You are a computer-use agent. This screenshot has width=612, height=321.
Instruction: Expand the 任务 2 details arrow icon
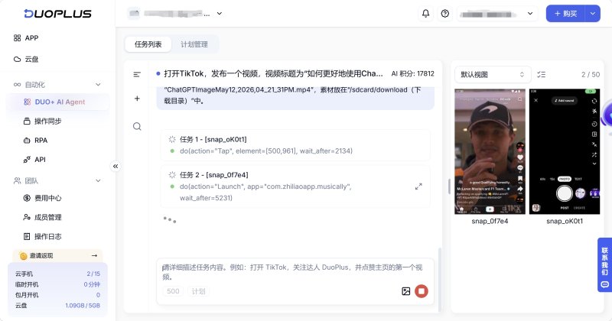coord(418,186)
